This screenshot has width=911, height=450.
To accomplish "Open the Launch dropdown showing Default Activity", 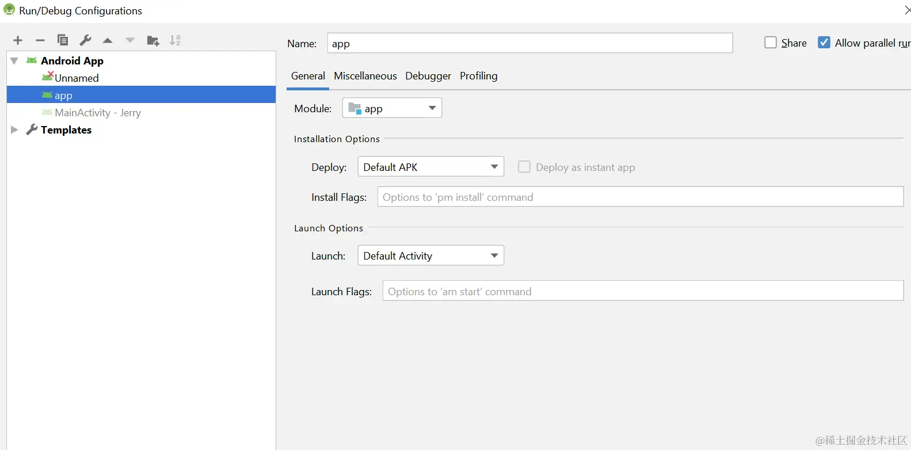I will point(431,255).
